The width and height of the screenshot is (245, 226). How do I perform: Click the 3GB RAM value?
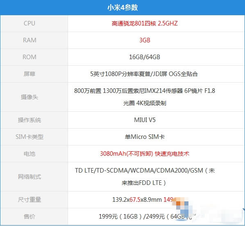pos(145,40)
